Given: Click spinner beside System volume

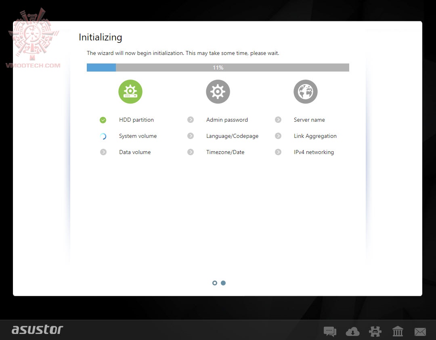Looking at the screenshot, I should click(103, 136).
